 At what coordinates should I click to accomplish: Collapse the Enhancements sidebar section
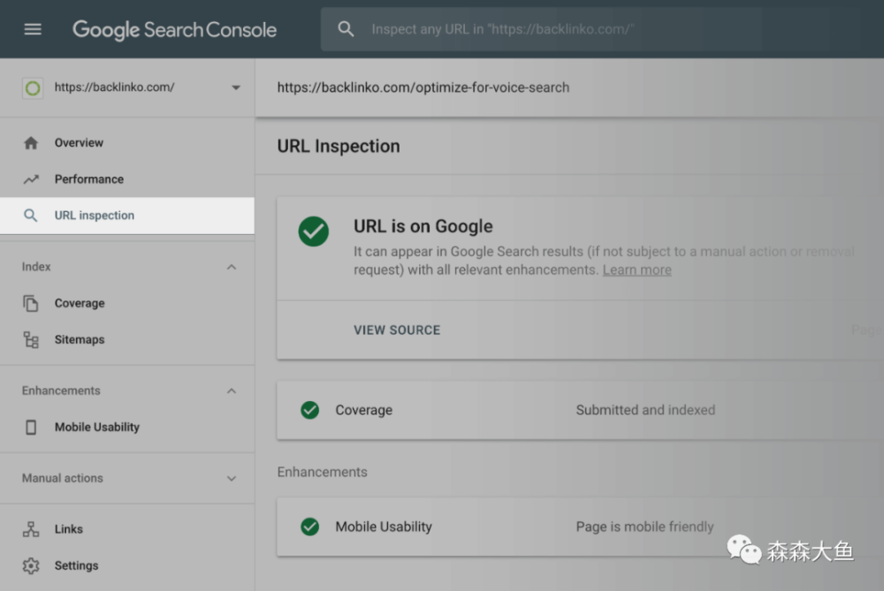232,390
